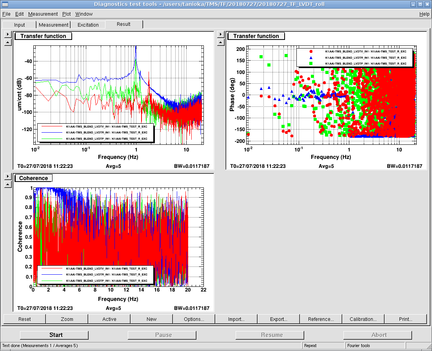The image size is (432, 351).
Task: Click up-arrow button beside left Transfer function plot
Action: pyautogui.click(x=7, y=42)
